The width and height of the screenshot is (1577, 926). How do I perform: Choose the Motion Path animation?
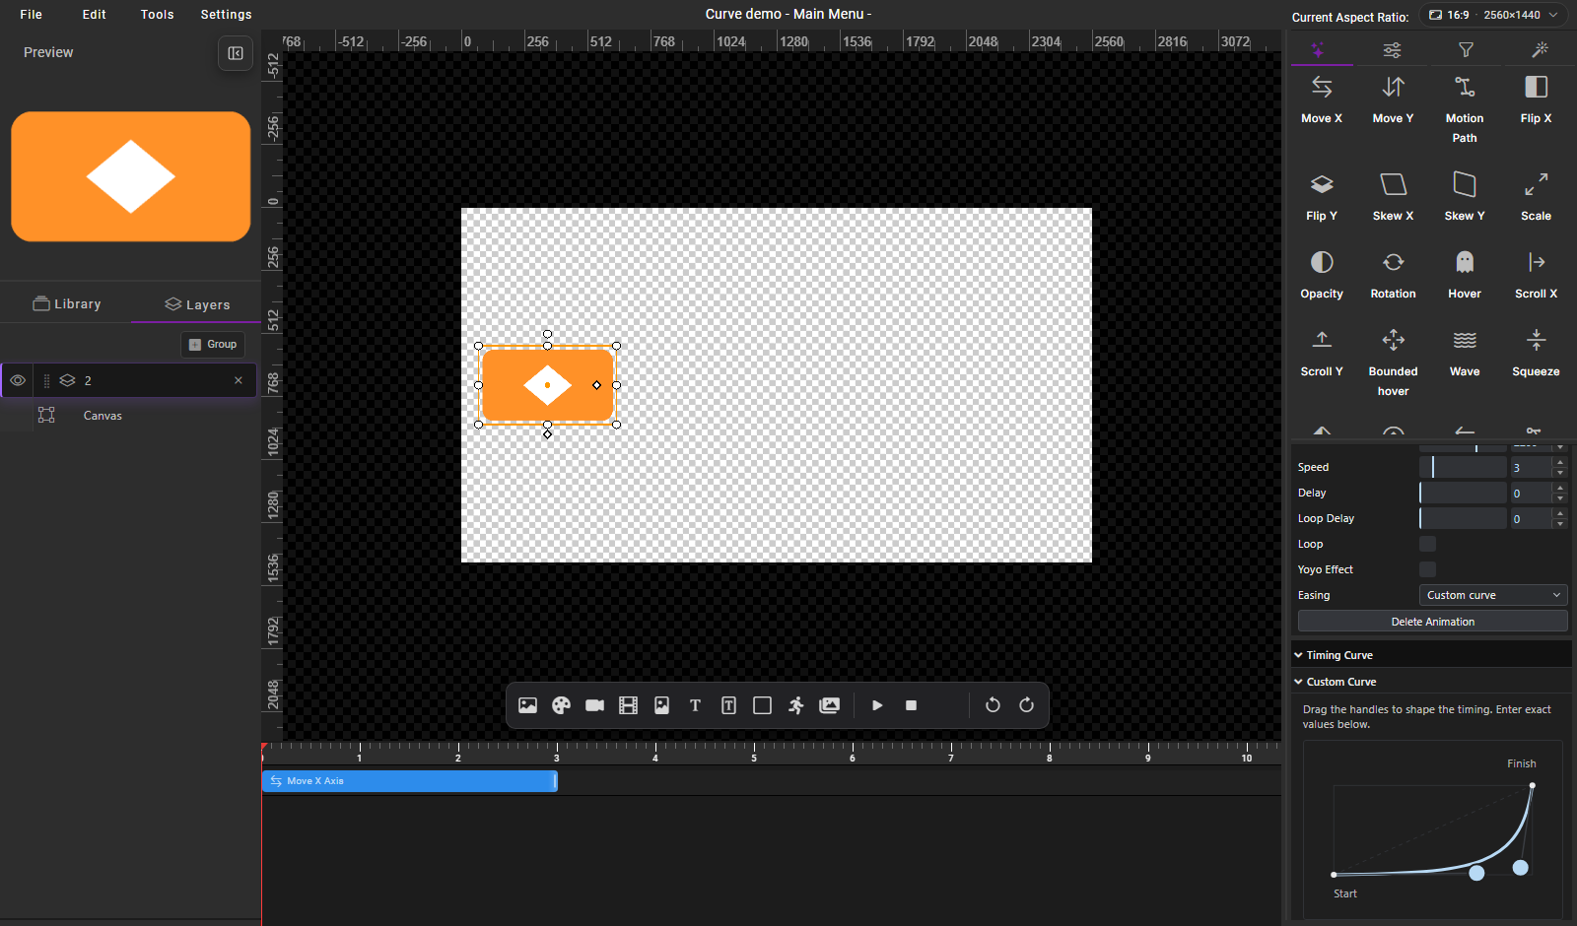click(x=1465, y=108)
